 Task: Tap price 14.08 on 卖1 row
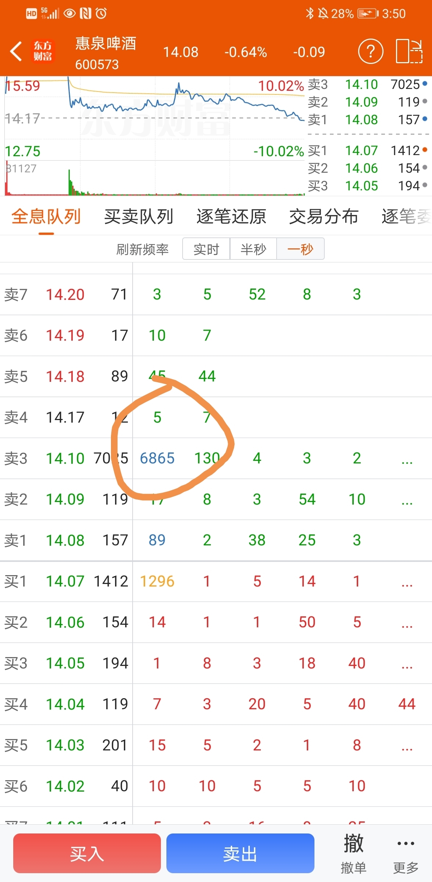(x=65, y=540)
